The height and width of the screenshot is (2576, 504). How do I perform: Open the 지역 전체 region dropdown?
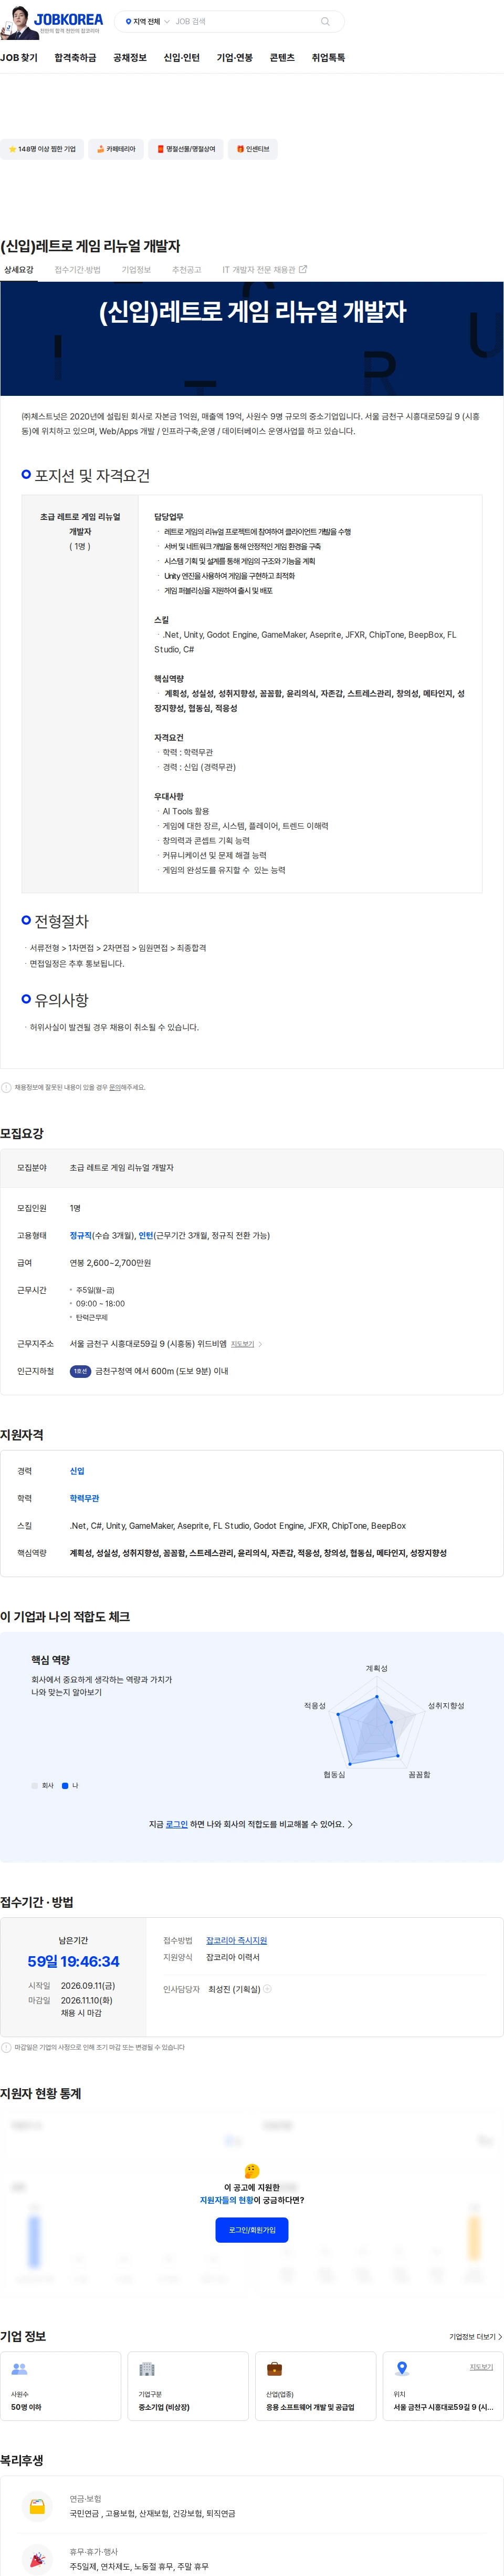[x=146, y=21]
